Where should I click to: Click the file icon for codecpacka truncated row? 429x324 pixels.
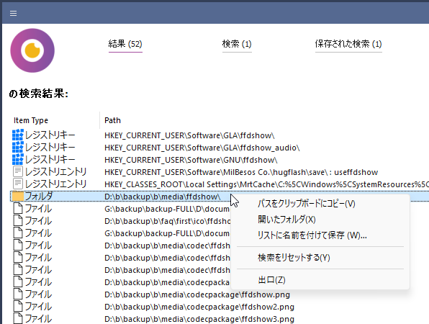[x=18, y=282]
